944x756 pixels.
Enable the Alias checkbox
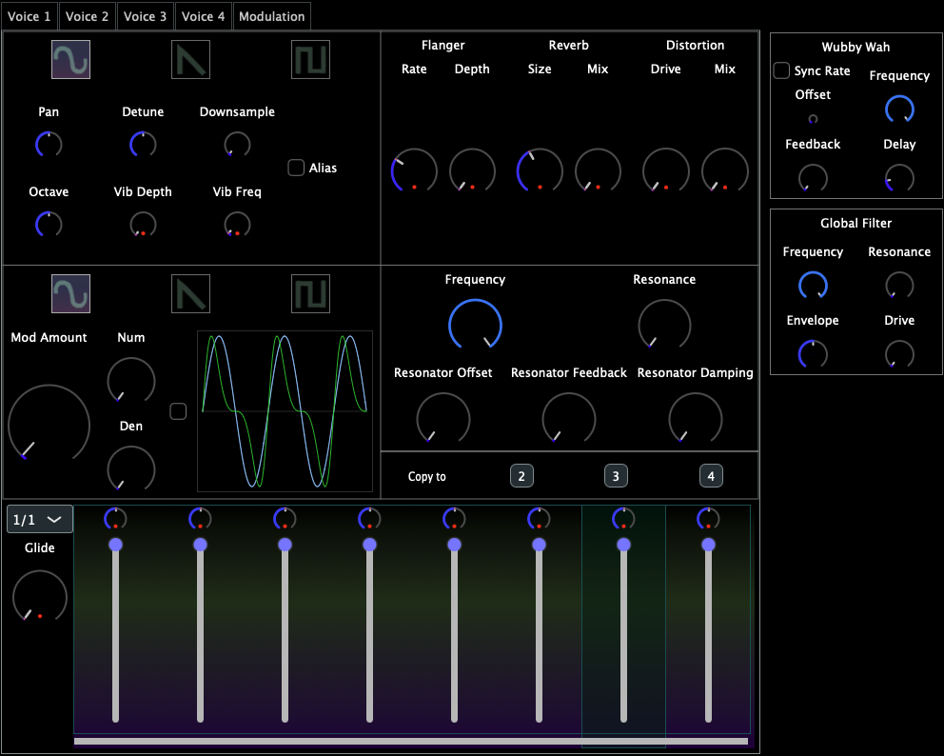296,168
